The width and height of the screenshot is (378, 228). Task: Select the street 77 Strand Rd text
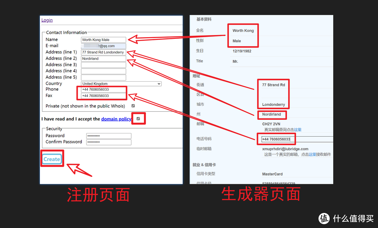click(274, 85)
